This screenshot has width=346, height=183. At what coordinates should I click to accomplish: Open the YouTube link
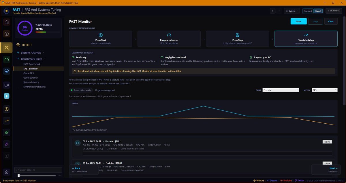coord(286,181)
